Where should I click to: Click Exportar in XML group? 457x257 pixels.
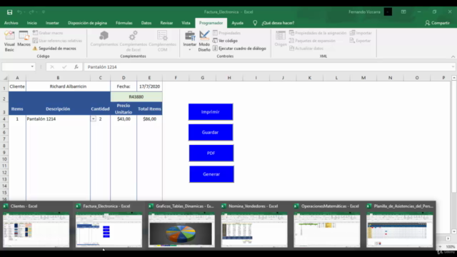(360, 41)
